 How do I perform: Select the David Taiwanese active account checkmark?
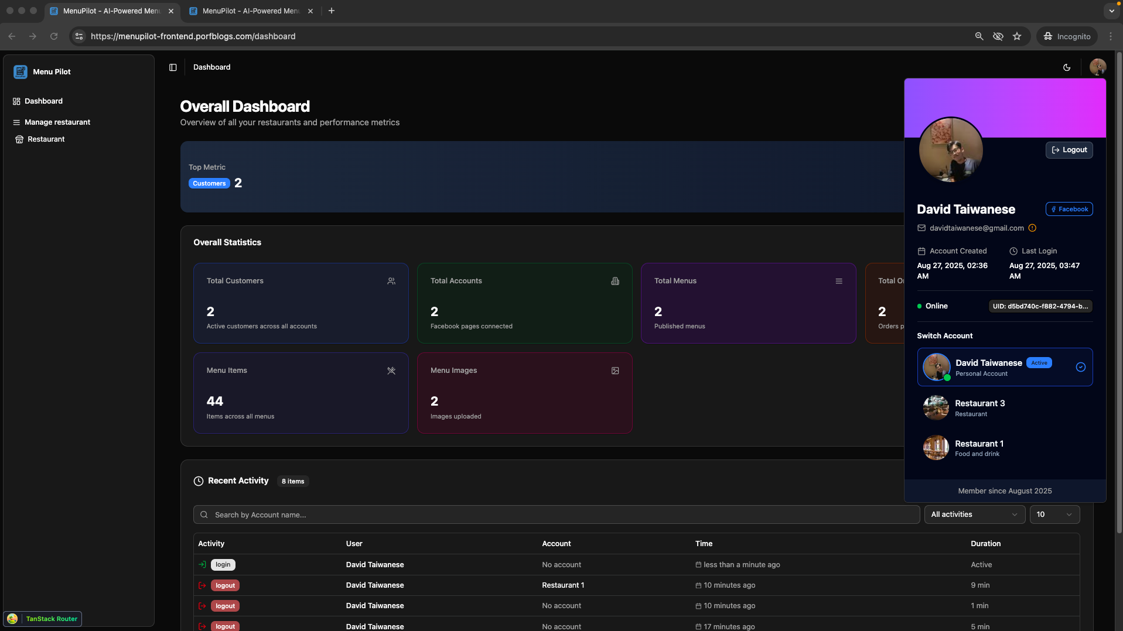pyautogui.click(x=1080, y=367)
